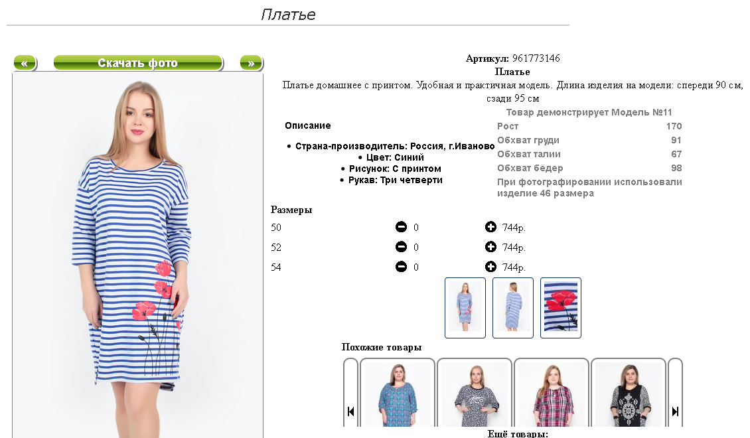
Task: Click the quantity value for size 50
Action: [x=416, y=228]
